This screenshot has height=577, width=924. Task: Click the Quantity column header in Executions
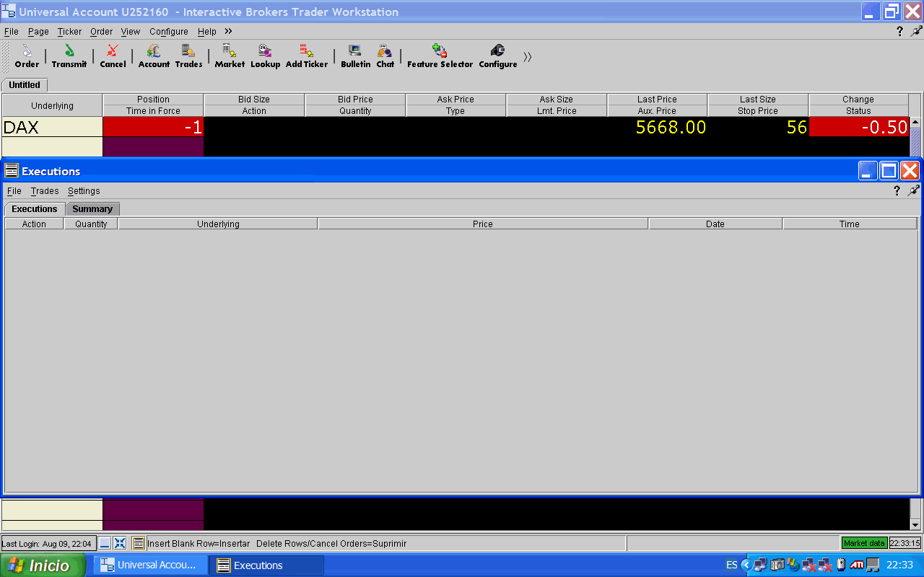91,224
